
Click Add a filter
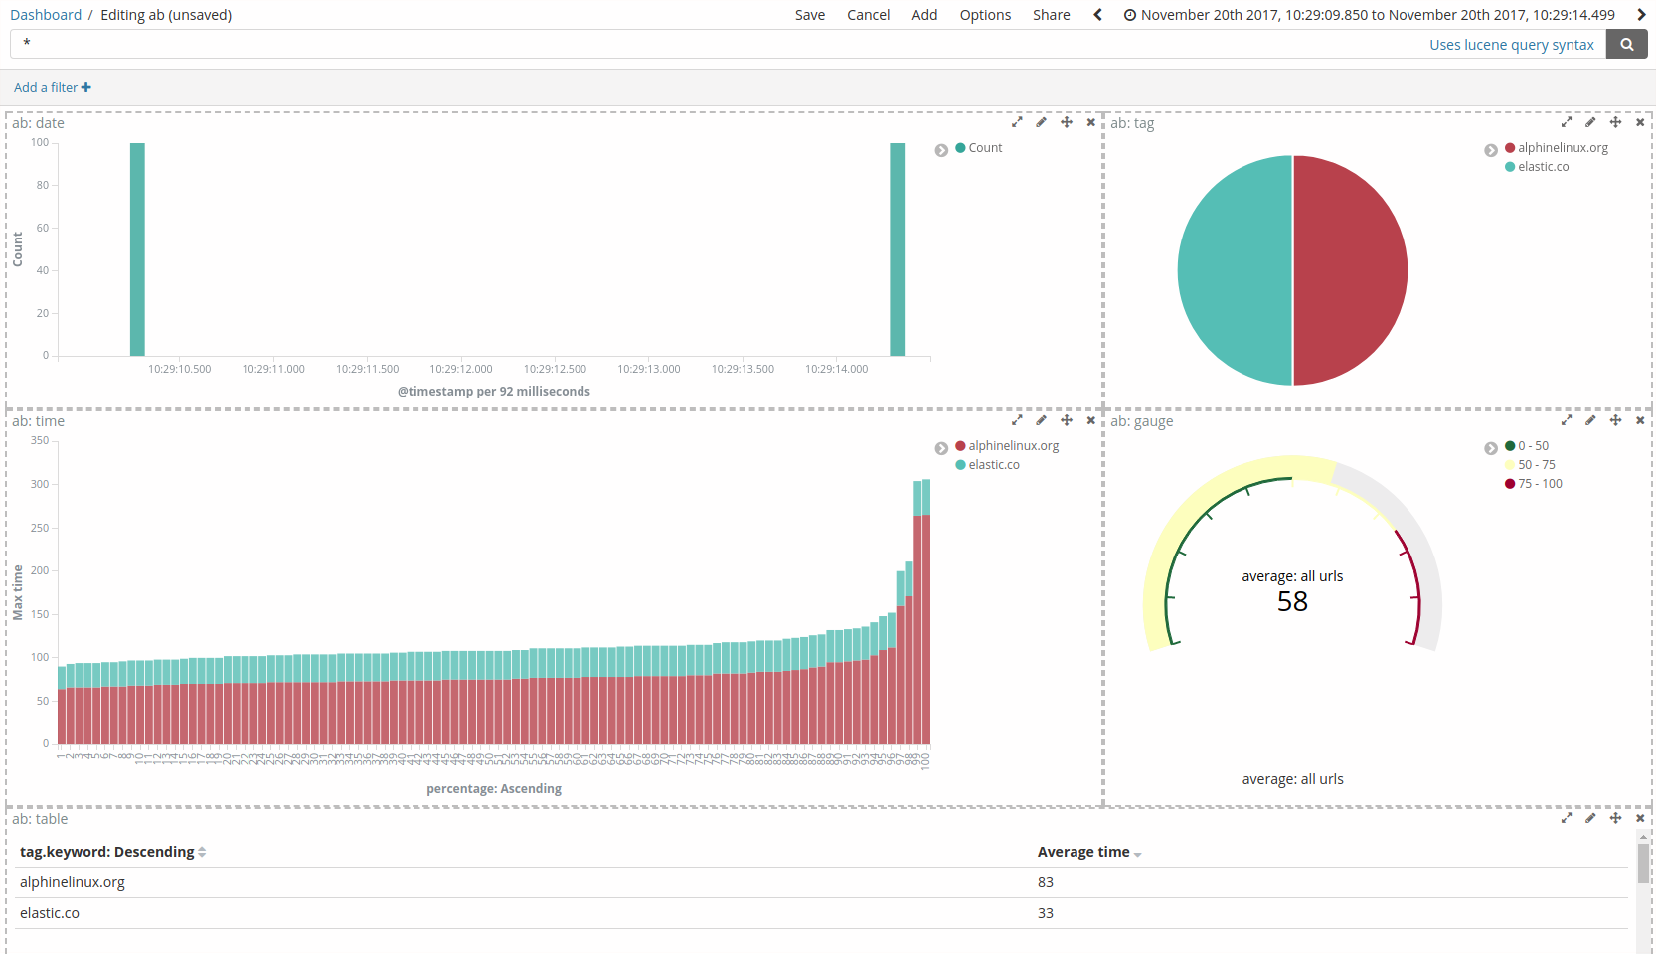[x=53, y=87]
